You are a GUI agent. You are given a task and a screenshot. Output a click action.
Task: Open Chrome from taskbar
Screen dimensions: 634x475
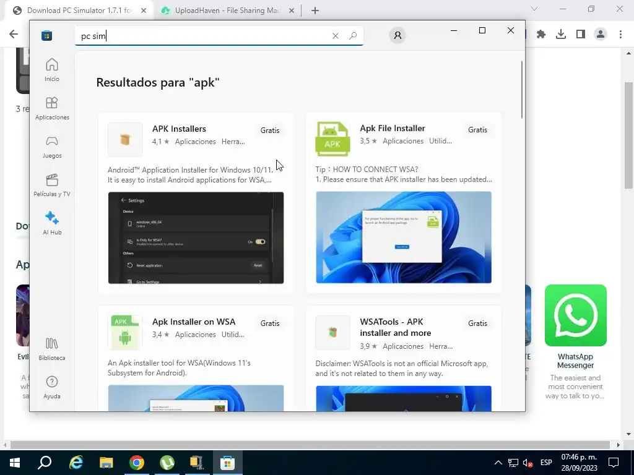tap(137, 463)
